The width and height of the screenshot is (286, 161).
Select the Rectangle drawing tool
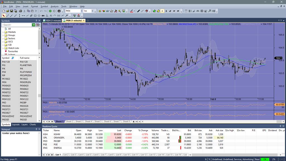(x=35, y=16)
